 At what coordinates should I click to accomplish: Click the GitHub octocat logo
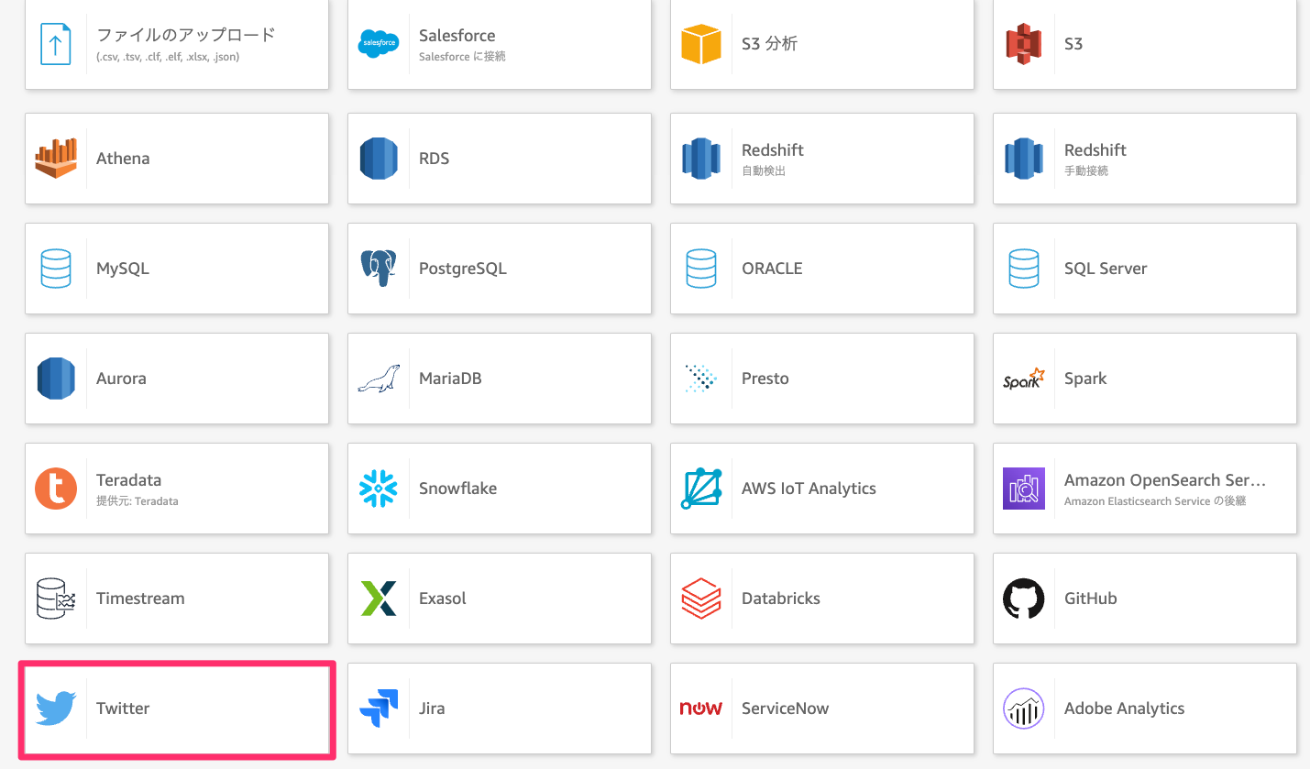(1024, 599)
